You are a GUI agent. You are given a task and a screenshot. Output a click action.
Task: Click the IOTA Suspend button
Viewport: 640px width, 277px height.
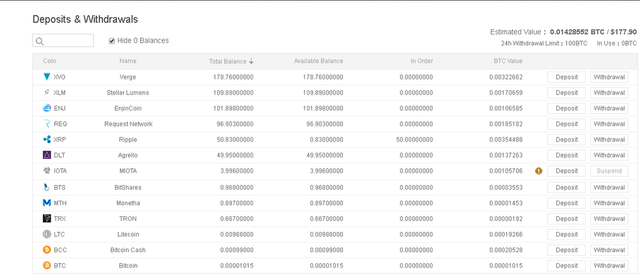(x=609, y=171)
